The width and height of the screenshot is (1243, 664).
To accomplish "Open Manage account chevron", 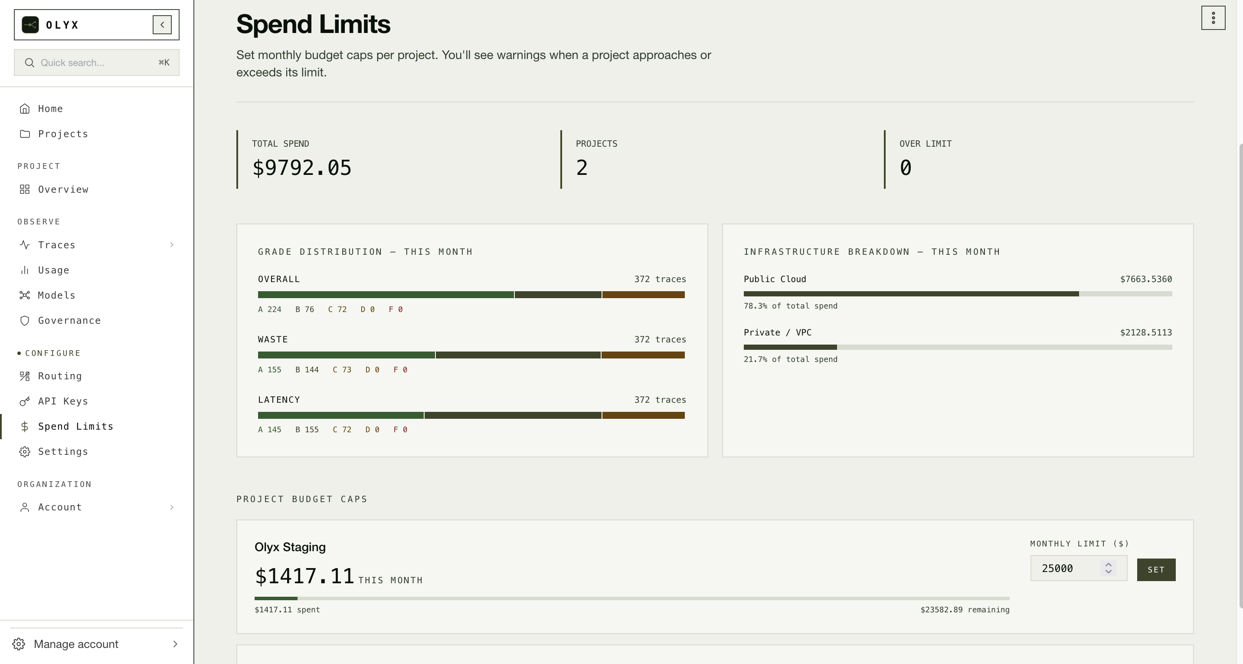I will tap(175, 644).
